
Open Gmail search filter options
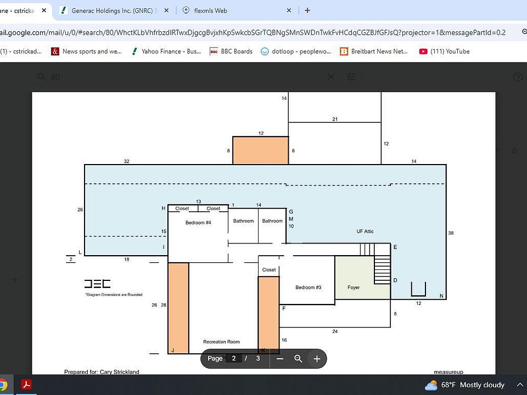[x=351, y=77]
